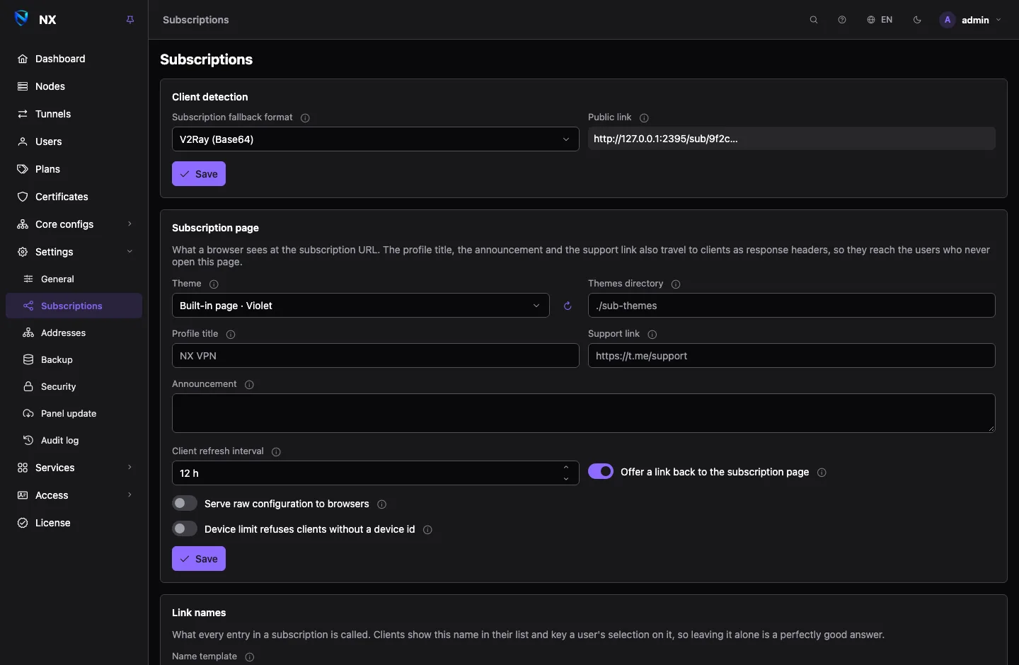Screen dimensions: 1019x665
Task: Click the NX logo
Action: click(x=22, y=19)
